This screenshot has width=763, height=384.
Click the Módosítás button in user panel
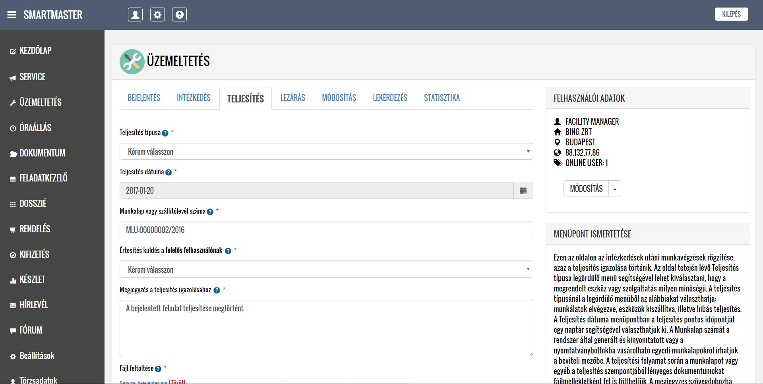coord(586,189)
